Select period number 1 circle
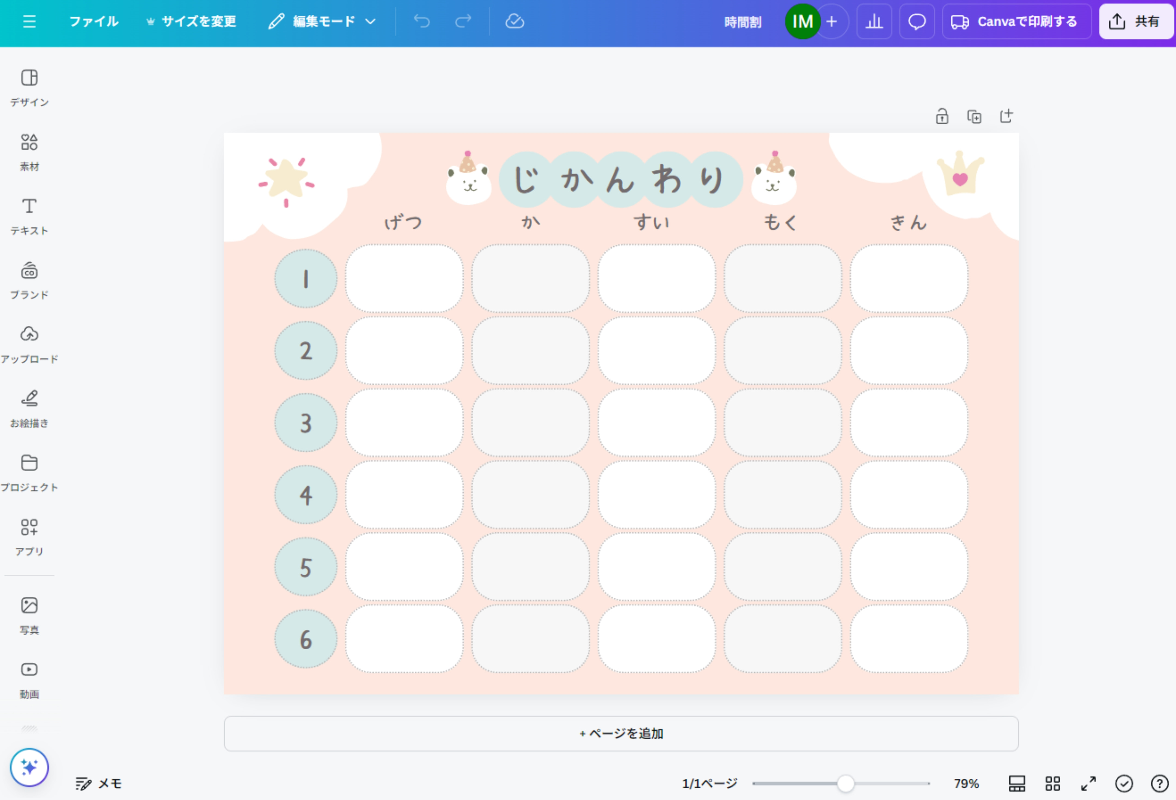 (x=306, y=279)
